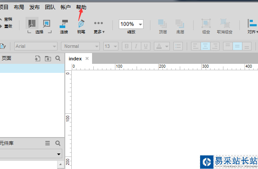Search pages in the 页面 panel
This screenshot has height=169, width=258.
(x=58, y=58)
